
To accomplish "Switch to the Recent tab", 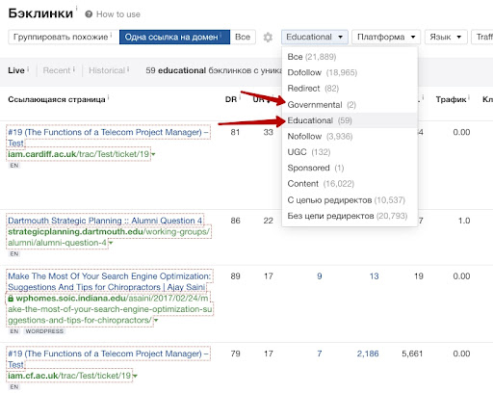I will [x=57, y=70].
